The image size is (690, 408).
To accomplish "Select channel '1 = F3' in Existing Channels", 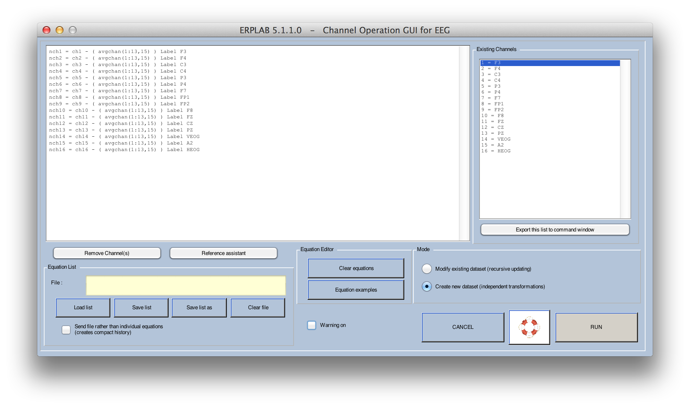I will [x=550, y=63].
